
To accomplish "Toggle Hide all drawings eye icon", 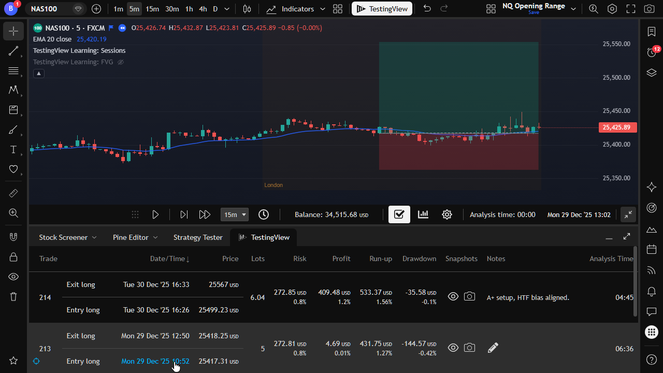I will coord(13,277).
